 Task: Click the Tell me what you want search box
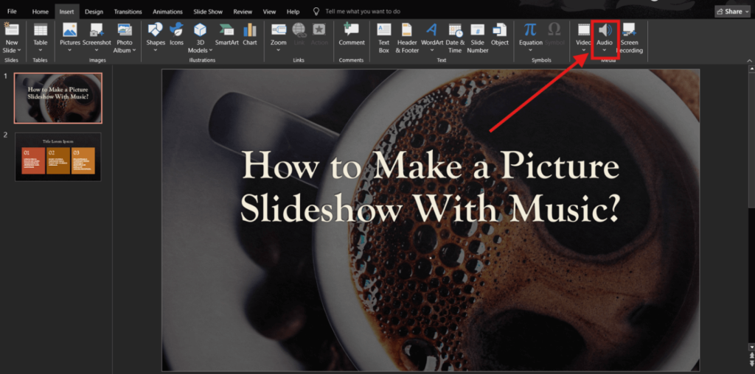(363, 12)
